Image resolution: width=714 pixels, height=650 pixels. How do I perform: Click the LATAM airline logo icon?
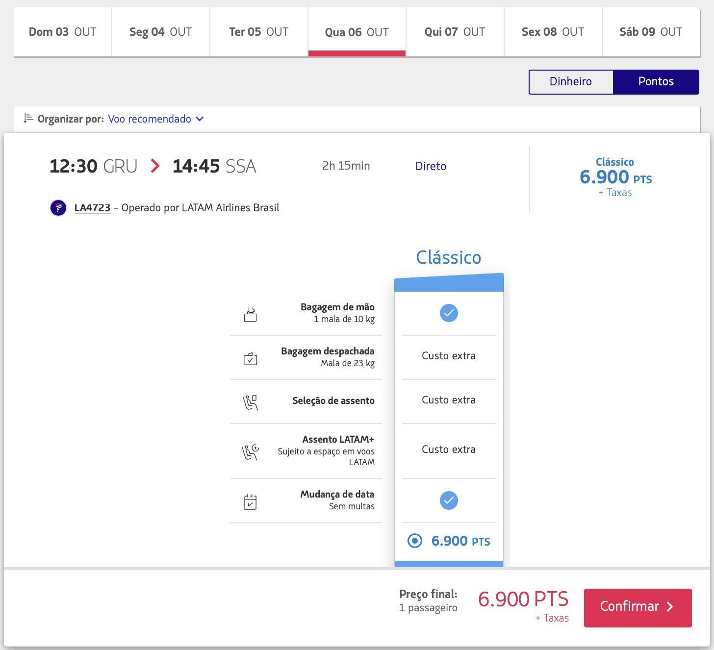tap(58, 208)
